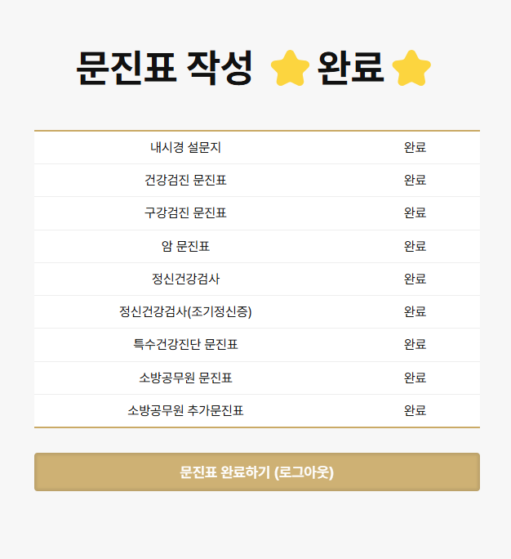Click 완료 status beside 구강검진 문진표
Image resolution: width=511 pixels, height=559 pixels.
(415, 213)
